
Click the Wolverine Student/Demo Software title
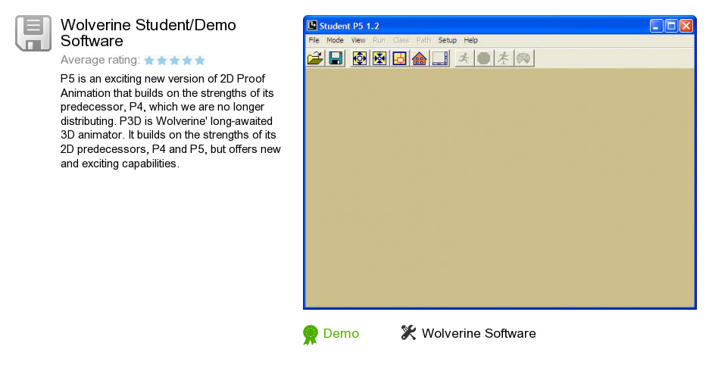click(148, 33)
